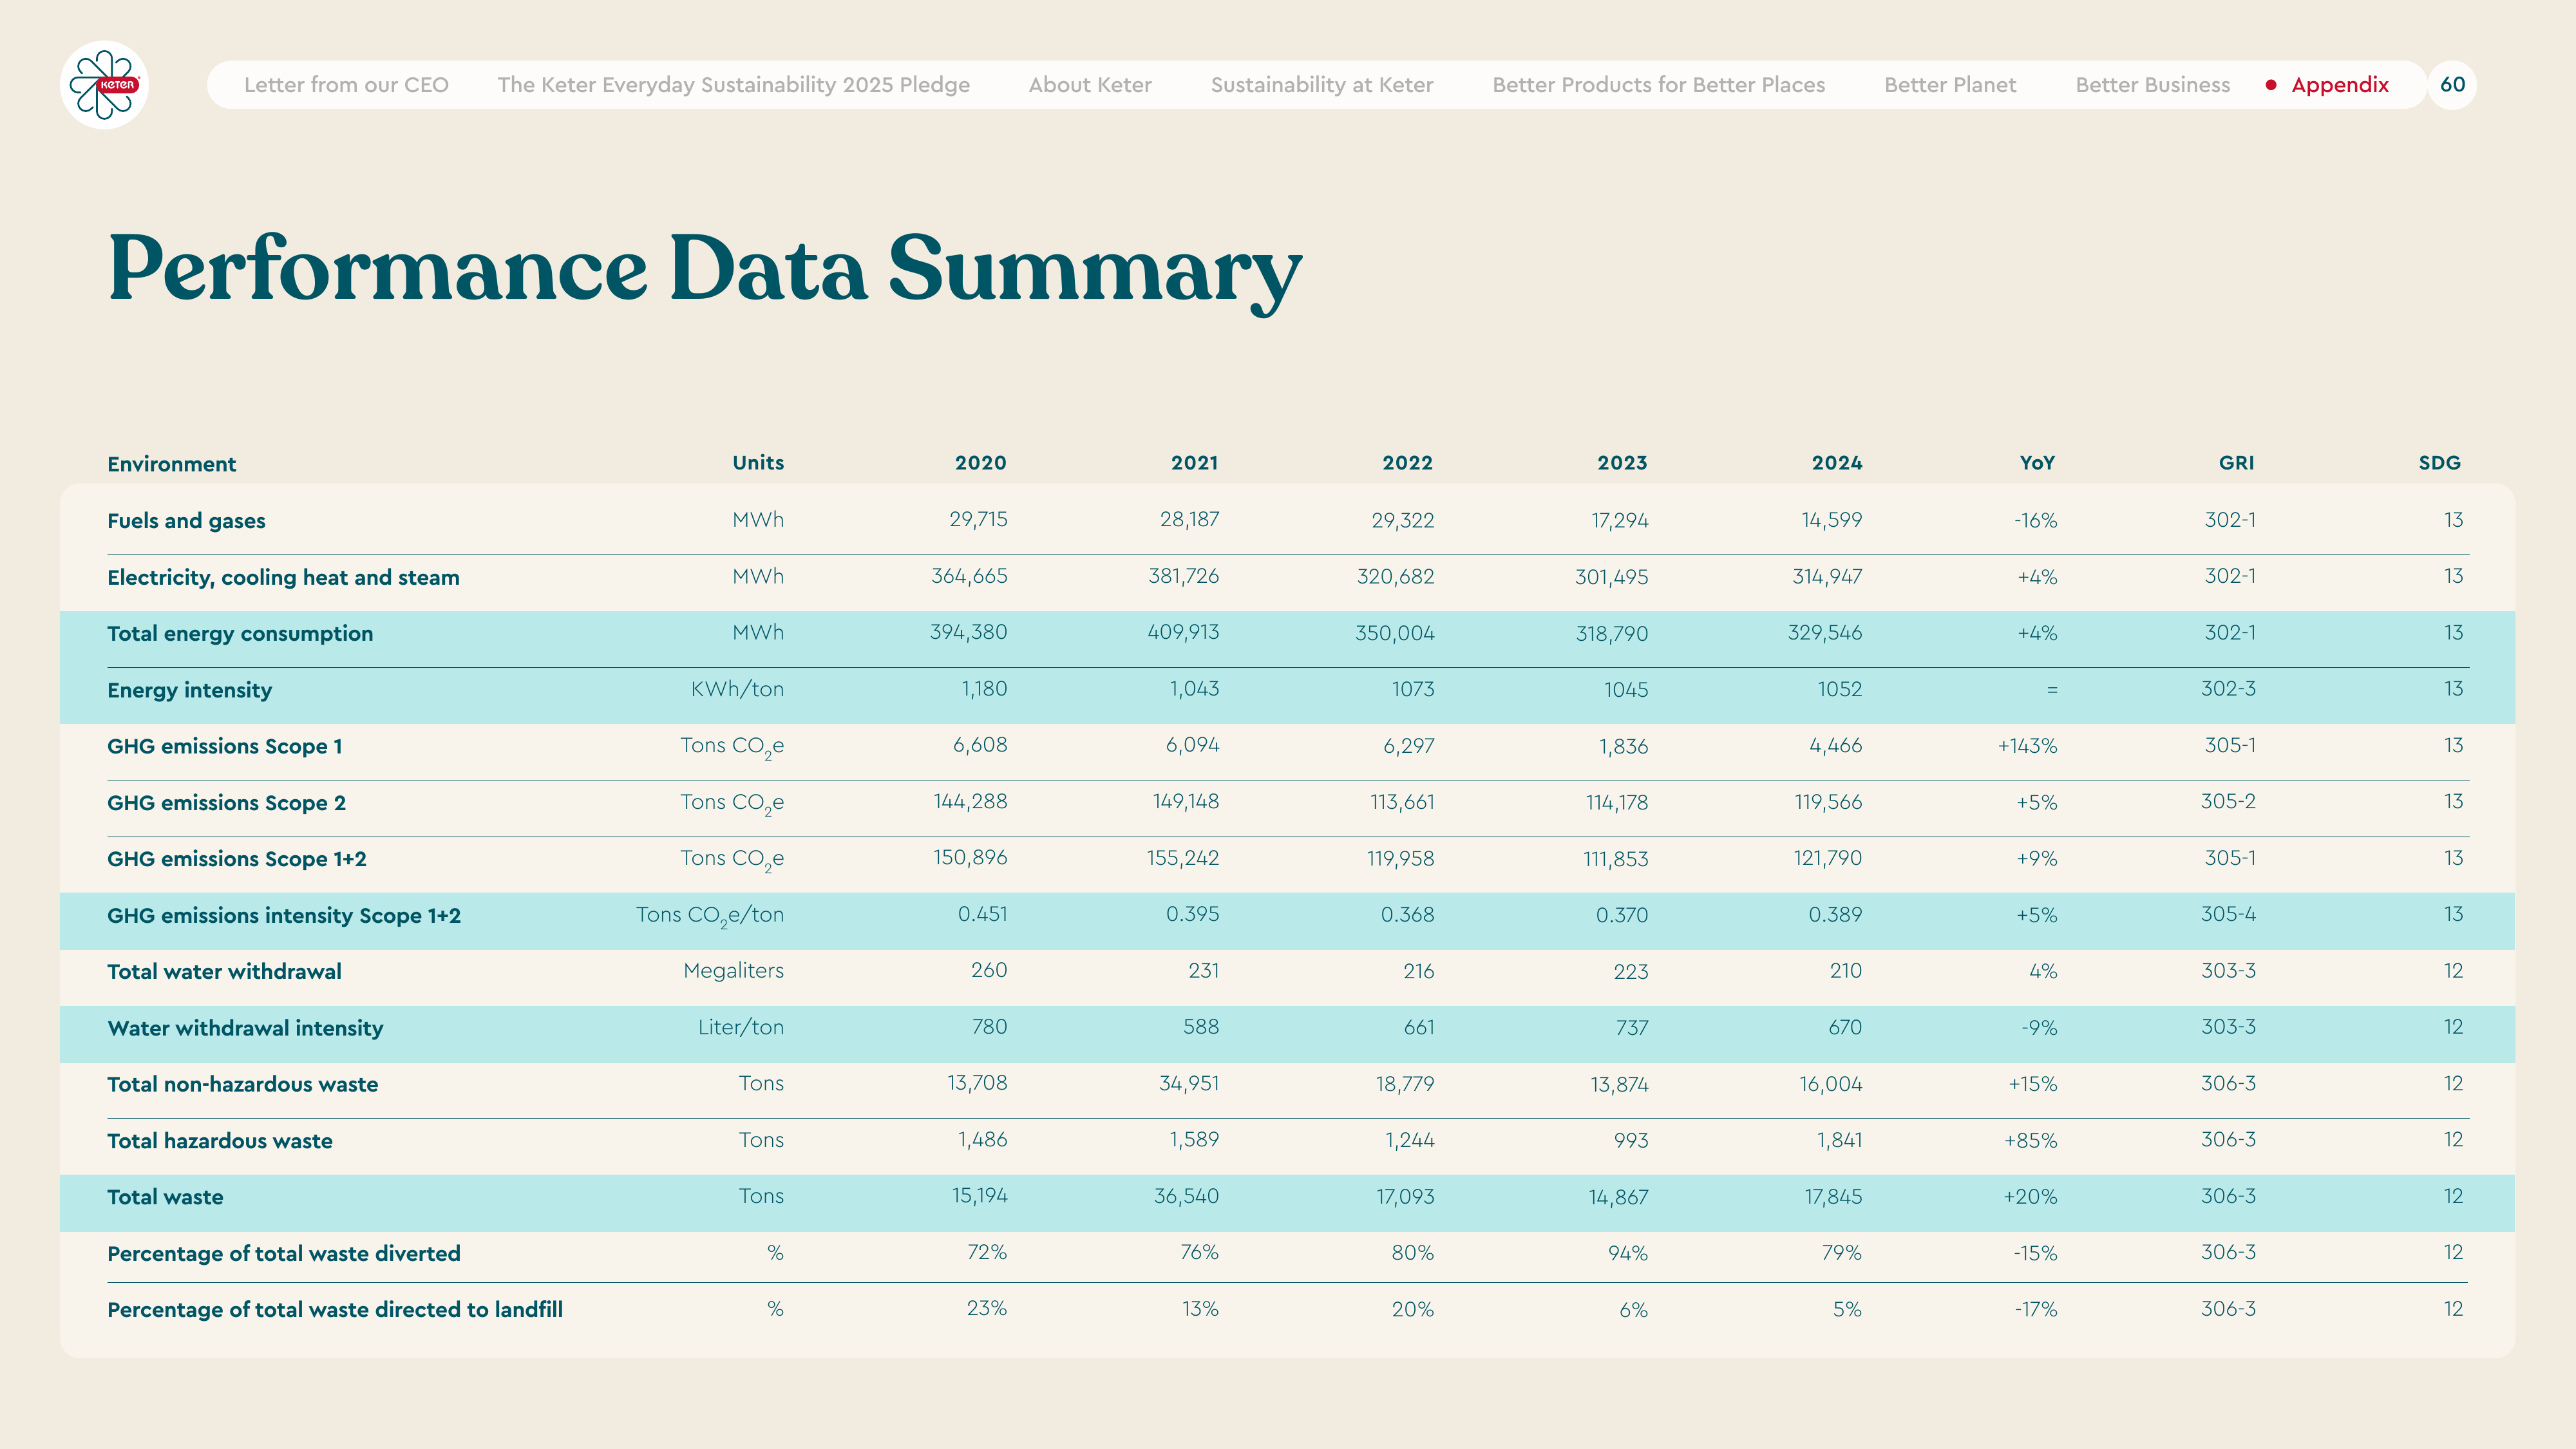Viewport: 2576px width, 1449px height.
Task: Select the Total waste row label
Action: (x=165, y=1197)
